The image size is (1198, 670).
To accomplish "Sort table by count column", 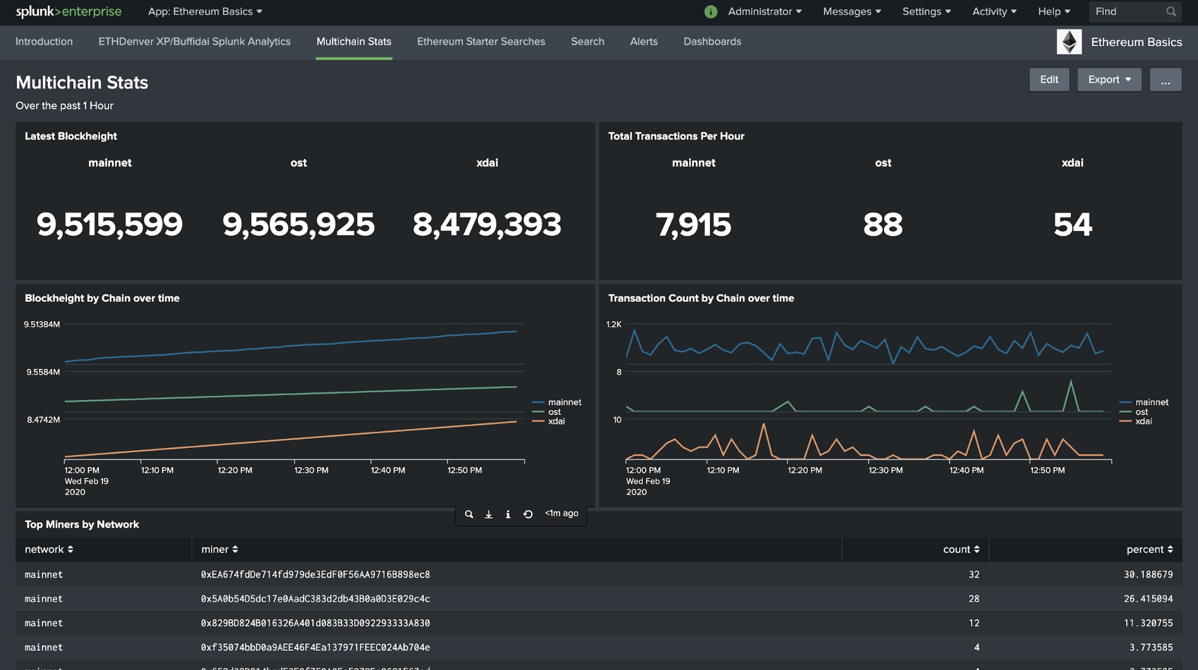I will 961,549.
